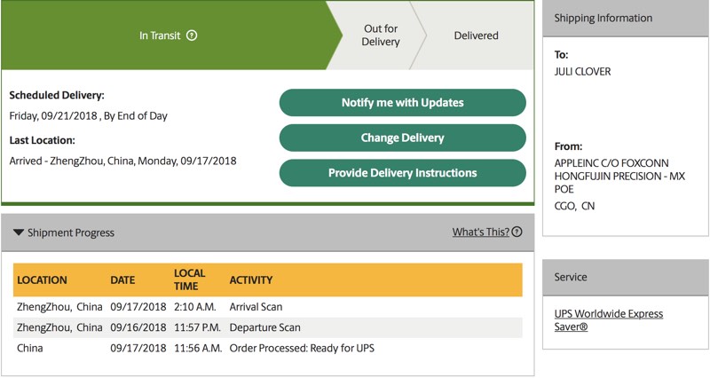Screen dimensions: 710x378
Task: Click the What's This help question icon
Action: click(x=517, y=232)
